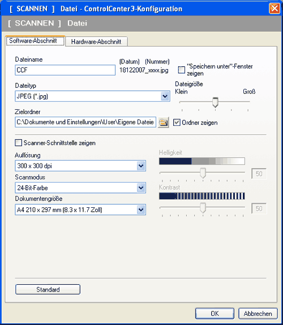Click the Abbrechen button
The width and height of the screenshot is (283, 325).
click(x=258, y=314)
